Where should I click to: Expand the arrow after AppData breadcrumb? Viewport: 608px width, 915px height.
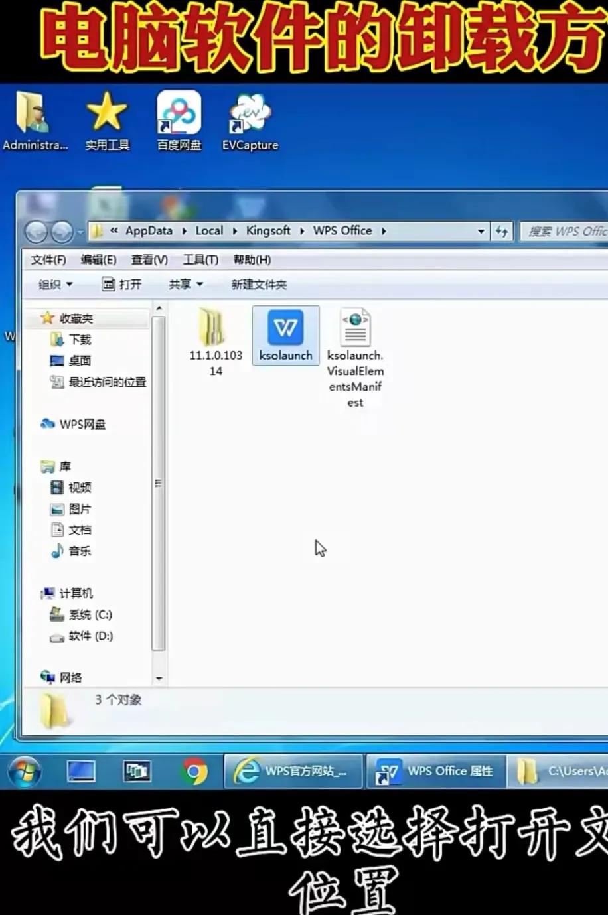point(184,231)
